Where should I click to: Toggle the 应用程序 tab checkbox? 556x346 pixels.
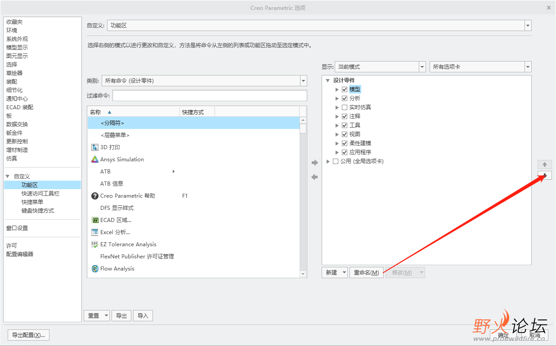[x=345, y=152]
